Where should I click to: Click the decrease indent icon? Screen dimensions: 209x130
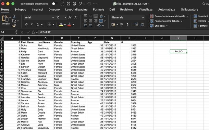pyautogui.click(x=85, y=26)
